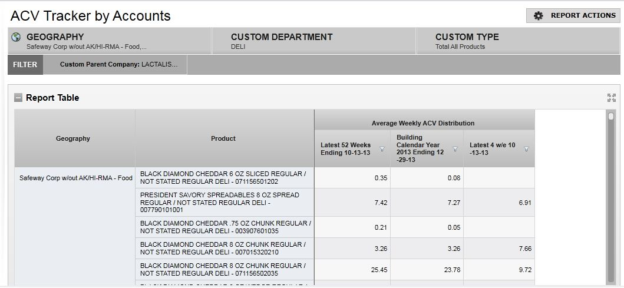
Task: Click filter icon on Latest 4 w/e column
Action: click(526, 149)
